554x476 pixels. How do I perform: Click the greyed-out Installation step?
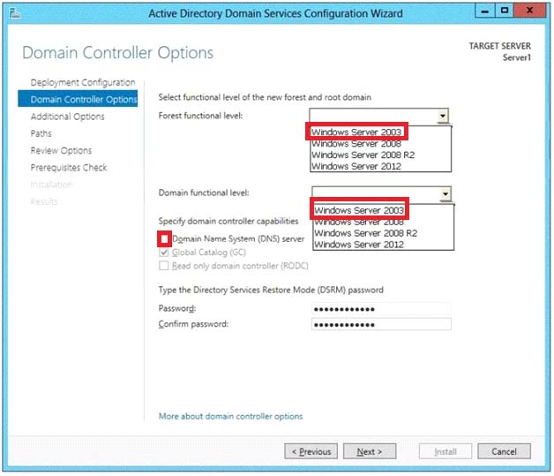51,185
